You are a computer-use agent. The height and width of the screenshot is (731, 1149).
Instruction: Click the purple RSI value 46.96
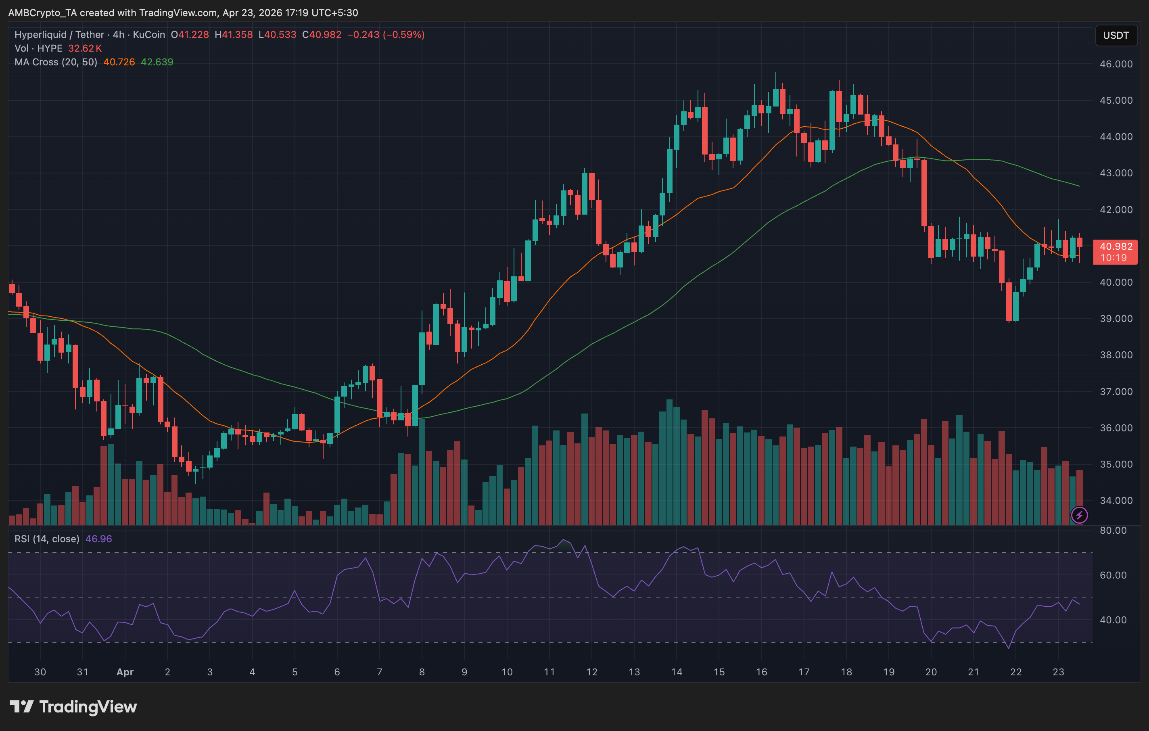coord(98,539)
